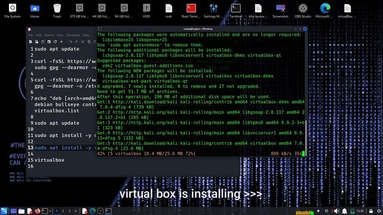Launch Screenshot desktop icon

click(281, 11)
